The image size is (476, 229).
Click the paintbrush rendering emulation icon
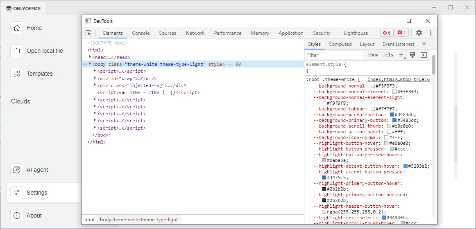pos(412,55)
